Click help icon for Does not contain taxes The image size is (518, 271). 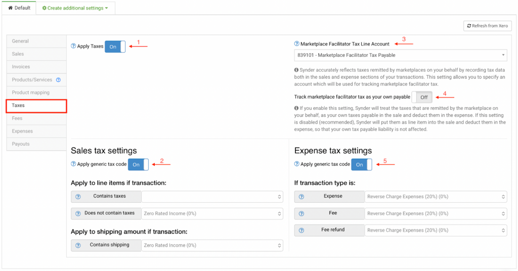coord(78,214)
